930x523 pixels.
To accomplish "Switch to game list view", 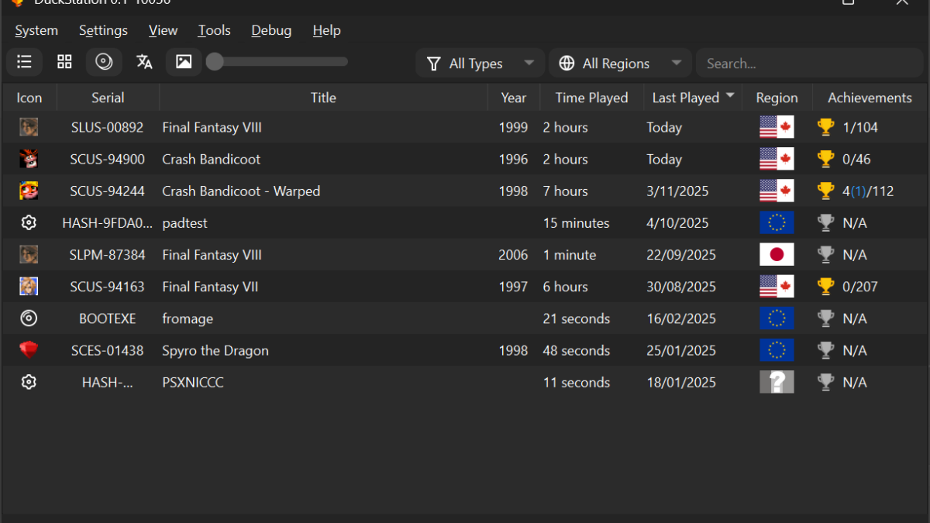I will (24, 62).
